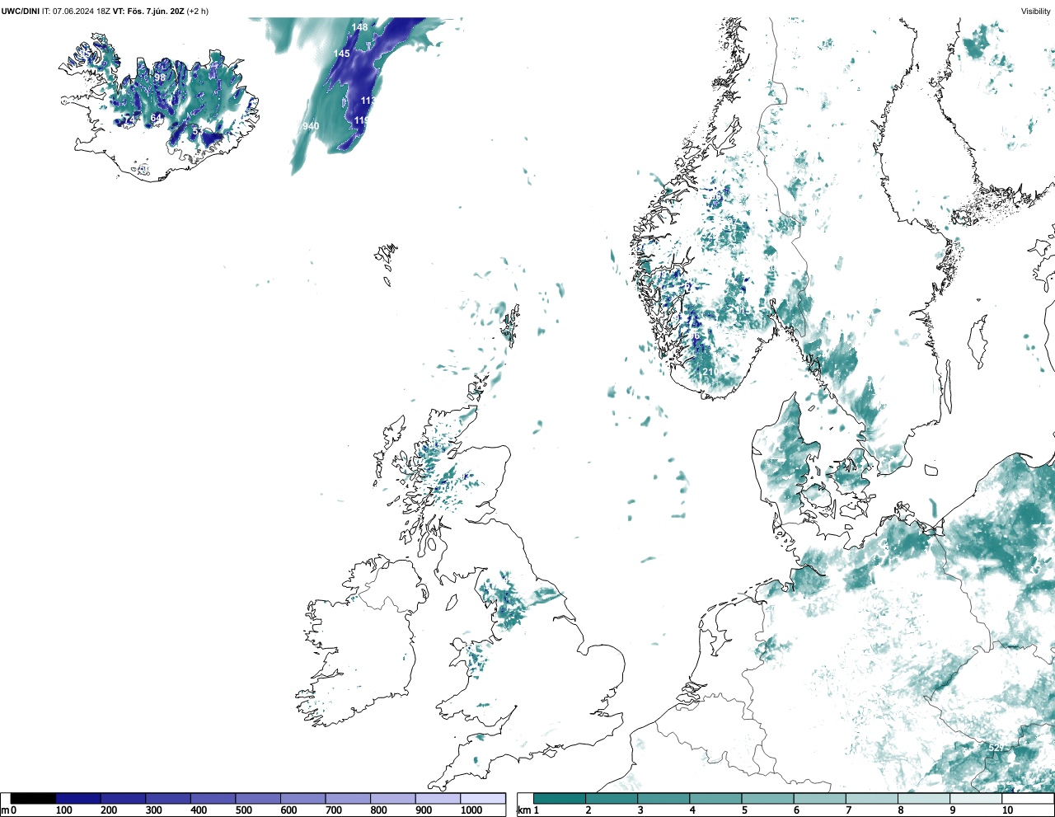The height and width of the screenshot is (817, 1055).
Task: Click the forecast offset (+2 h) text
Action: [x=197, y=12]
